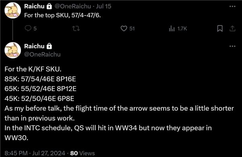Bookmark the top SKU tweet
This screenshot has height=157, width=242.
point(220,29)
